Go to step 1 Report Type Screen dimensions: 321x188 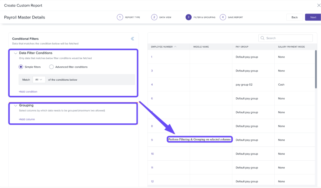click(120, 17)
